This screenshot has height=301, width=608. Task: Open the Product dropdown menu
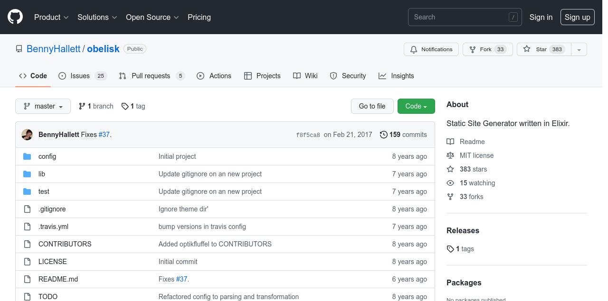[51, 17]
